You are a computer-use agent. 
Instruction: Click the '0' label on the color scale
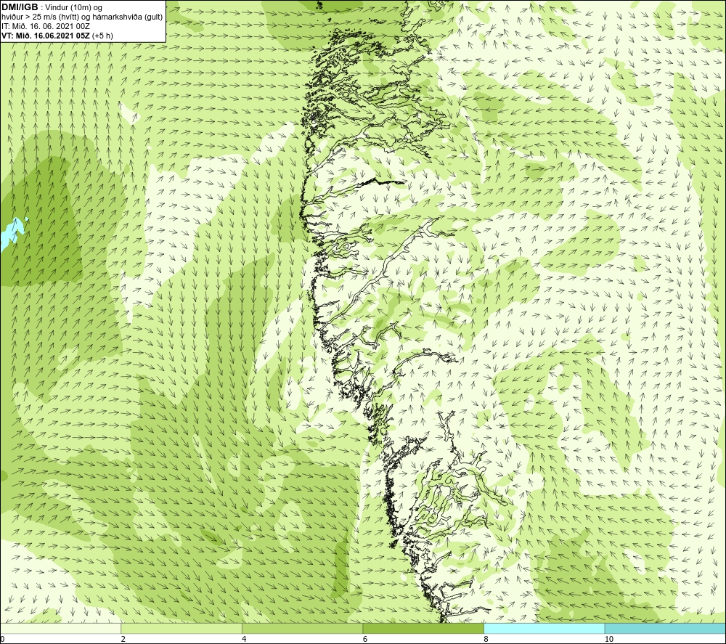[x=2, y=639]
